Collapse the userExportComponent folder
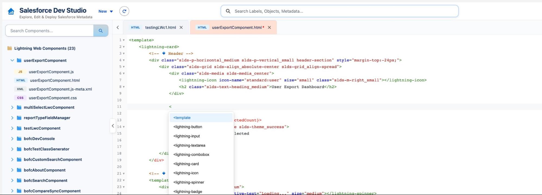542x195 pixels. pos(12,60)
